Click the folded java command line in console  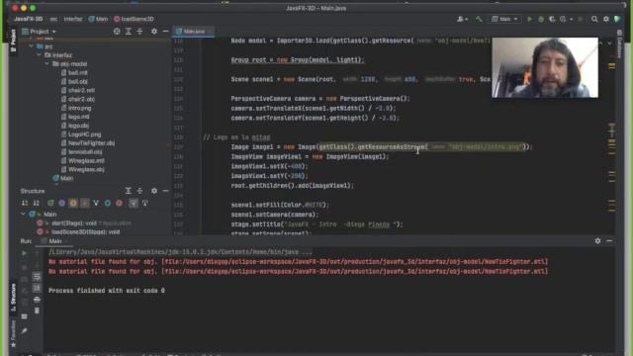[180, 252]
